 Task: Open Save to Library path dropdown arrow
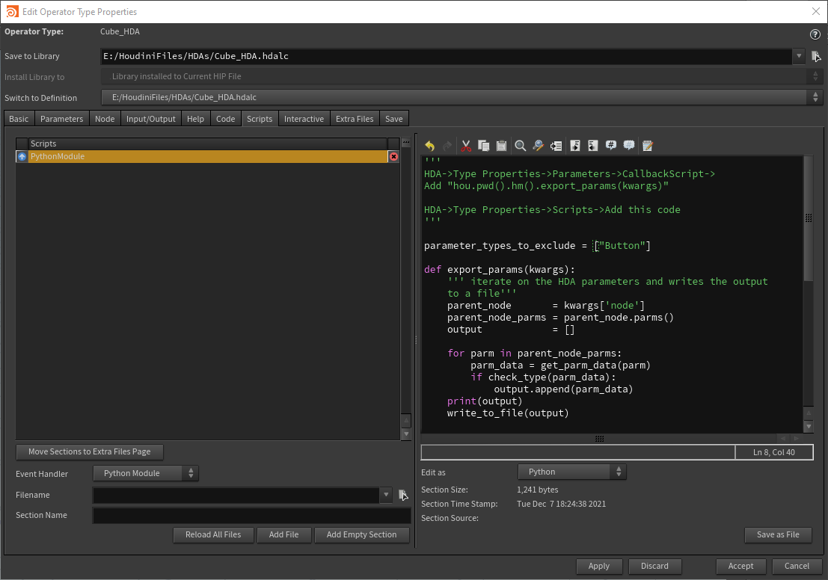tap(798, 56)
